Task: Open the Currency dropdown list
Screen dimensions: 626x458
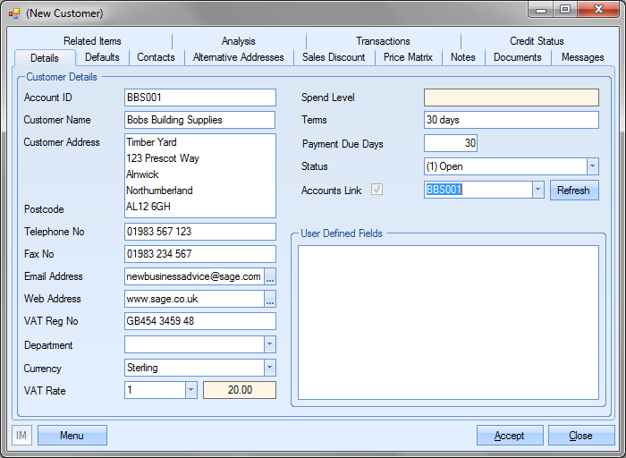Action: [269, 368]
